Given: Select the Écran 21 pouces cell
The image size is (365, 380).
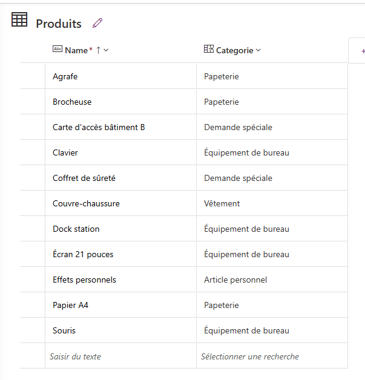Looking at the screenshot, I should [120, 254].
